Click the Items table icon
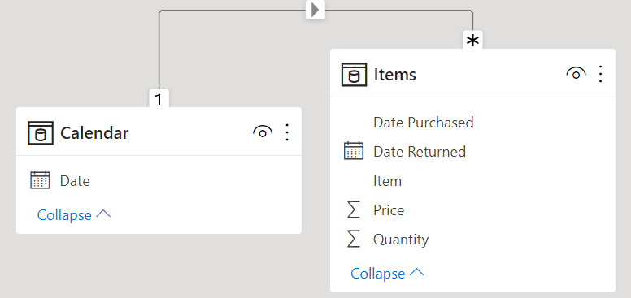Image resolution: width=631 pixels, height=298 pixels. [x=355, y=75]
